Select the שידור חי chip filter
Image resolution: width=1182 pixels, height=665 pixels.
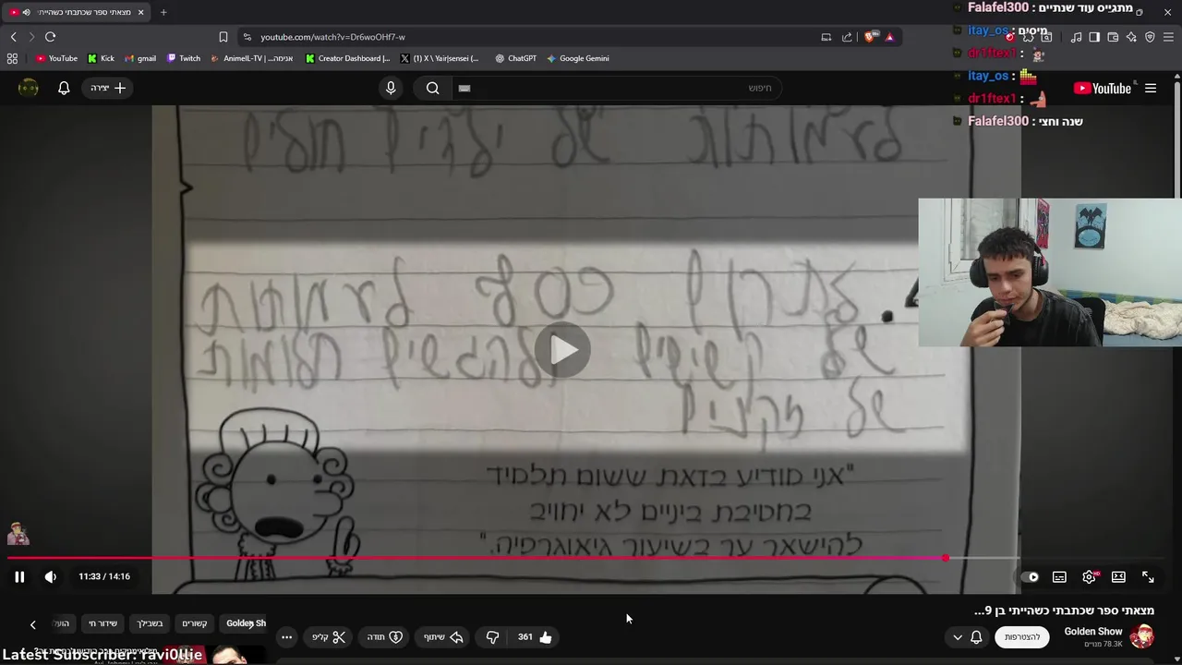coord(103,623)
